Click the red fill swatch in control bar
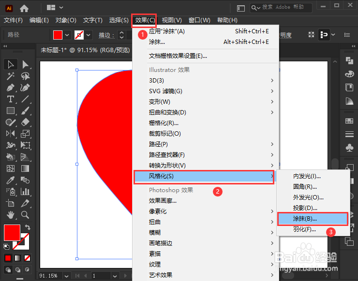This screenshot has width=358, height=281. (58, 35)
